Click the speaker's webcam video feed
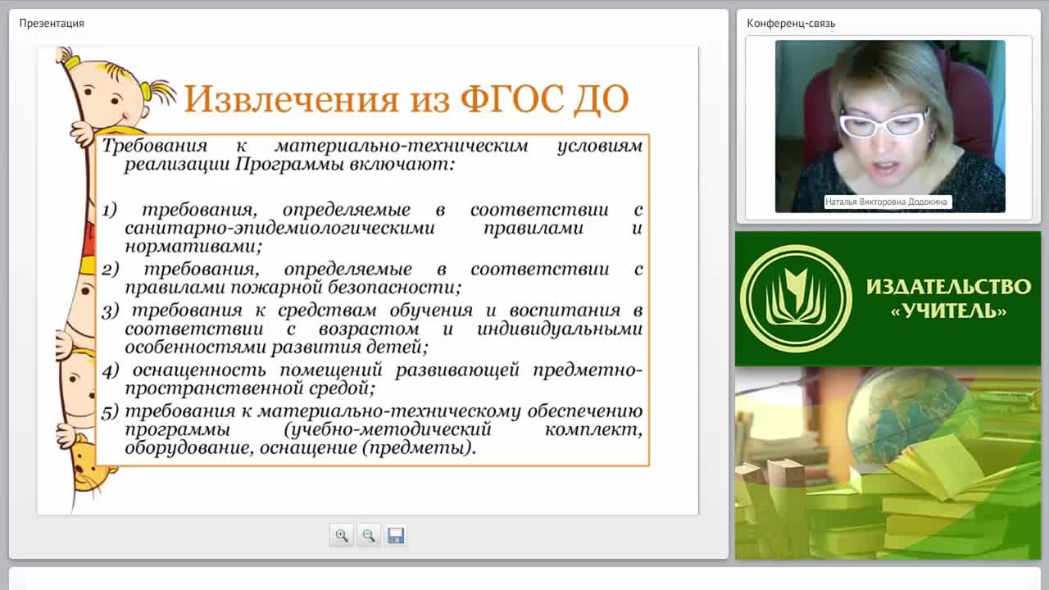Screen dimensions: 1049x590 click(x=890, y=126)
